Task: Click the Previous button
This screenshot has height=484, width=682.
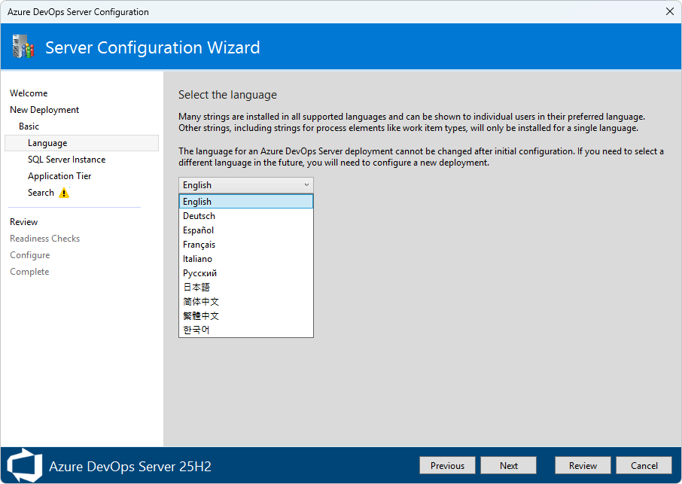Action: click(447, 465)
